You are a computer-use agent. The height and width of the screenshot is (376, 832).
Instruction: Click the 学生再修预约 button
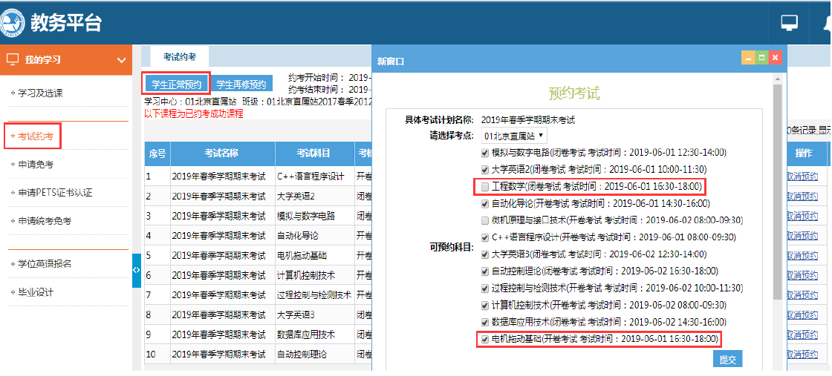click(241, 84)
